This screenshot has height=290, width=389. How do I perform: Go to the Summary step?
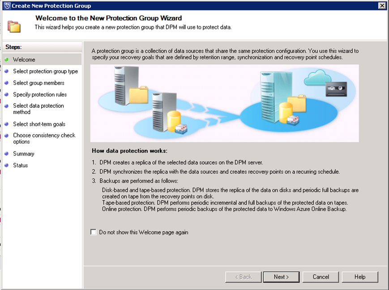[24, 154]
